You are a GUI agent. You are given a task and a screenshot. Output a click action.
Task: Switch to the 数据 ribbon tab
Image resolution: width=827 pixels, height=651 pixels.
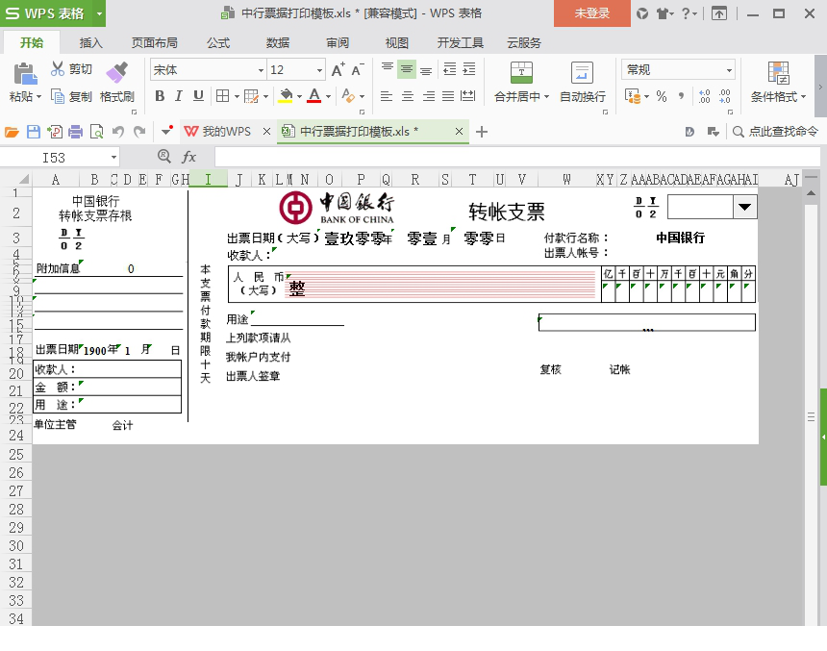pyautogui.click(x=277, y=42)
